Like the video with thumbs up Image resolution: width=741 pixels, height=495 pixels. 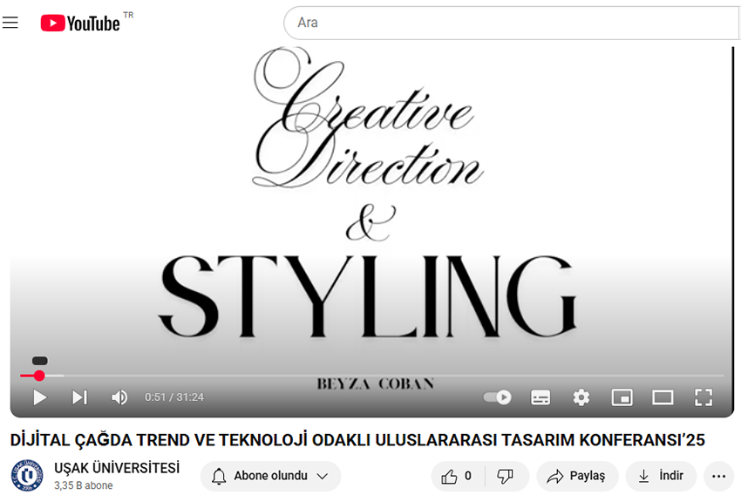pyautogui.click(x=458, y=476)
